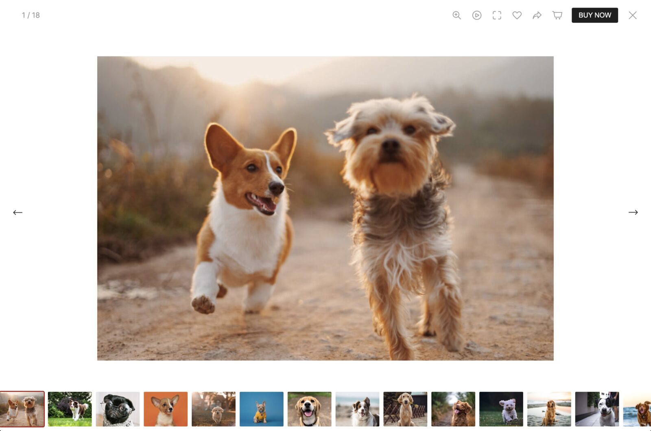Screen dimensions: 651x431
Task: Click the 1 / 18 photo counter
Action: coord(31,15)
